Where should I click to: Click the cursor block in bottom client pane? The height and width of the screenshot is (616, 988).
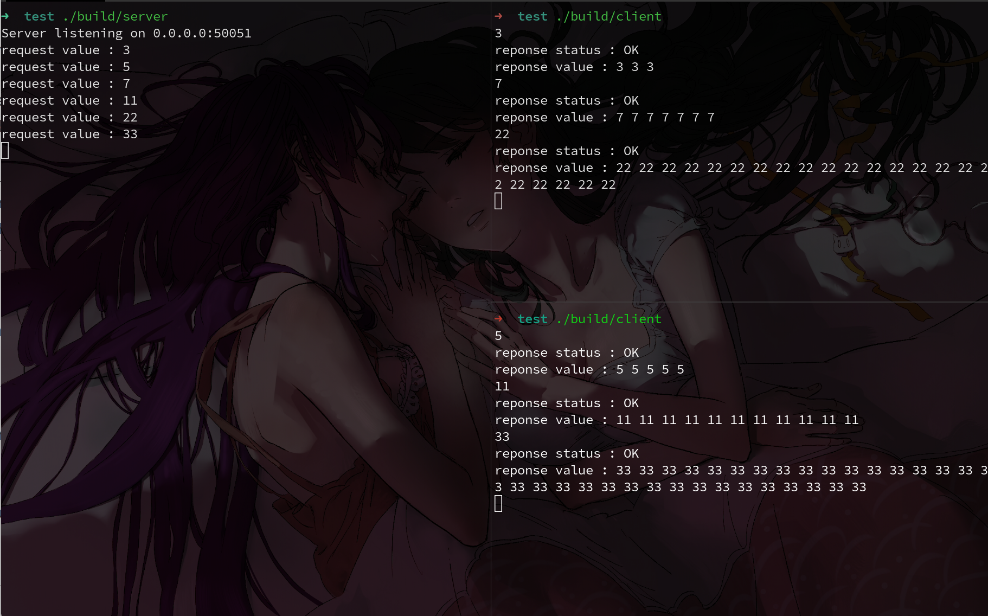point(498,504)
